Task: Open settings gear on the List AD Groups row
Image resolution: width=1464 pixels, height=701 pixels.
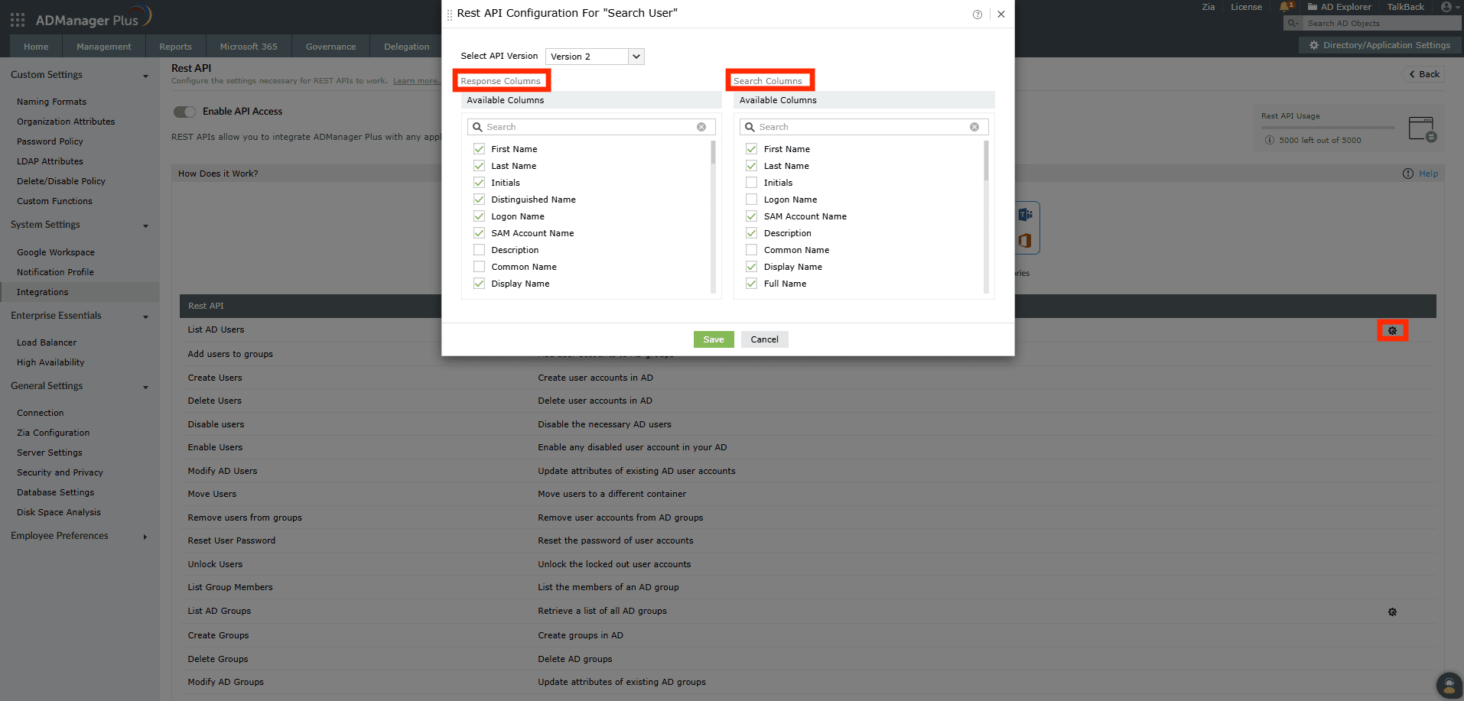Action: click(x=1392, y=612)
